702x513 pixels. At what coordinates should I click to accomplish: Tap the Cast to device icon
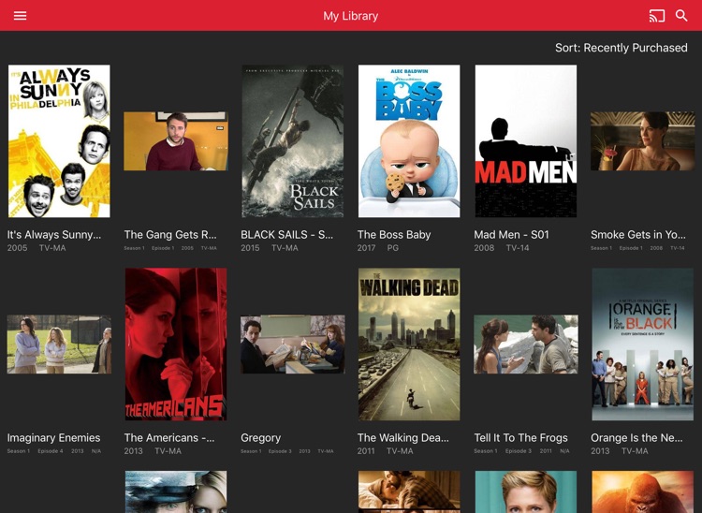[x=657, y=16]
